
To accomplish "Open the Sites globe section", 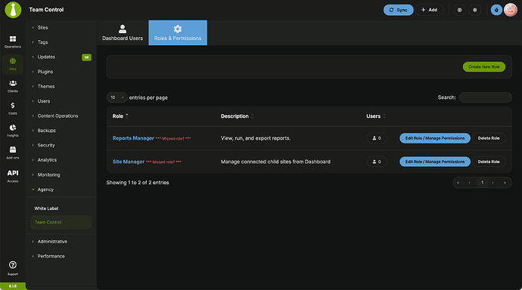I will click(x=13, y=64).
